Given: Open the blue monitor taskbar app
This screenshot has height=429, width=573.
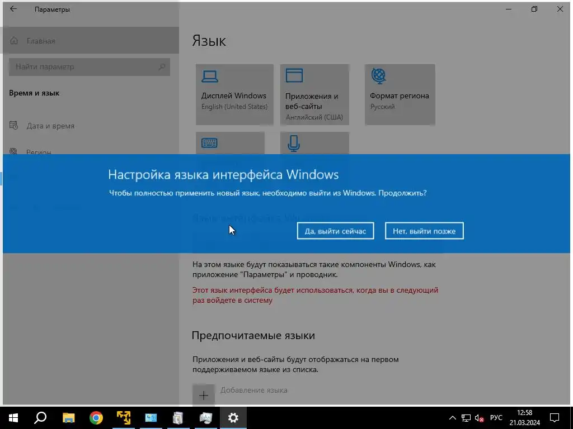Looking at the screenshot, I should [151, 417].
